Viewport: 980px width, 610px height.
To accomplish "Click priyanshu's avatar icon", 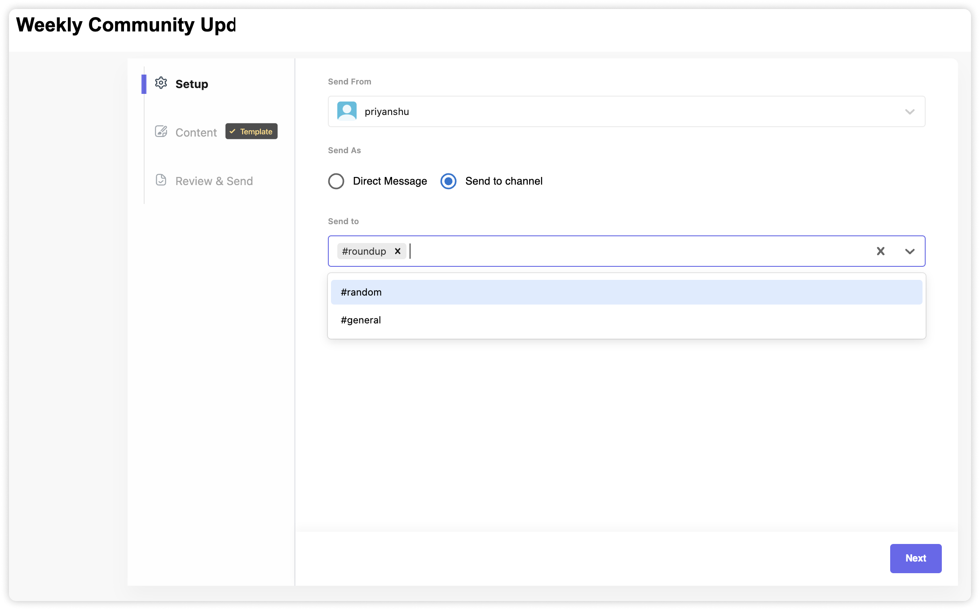I will [347, 111].
